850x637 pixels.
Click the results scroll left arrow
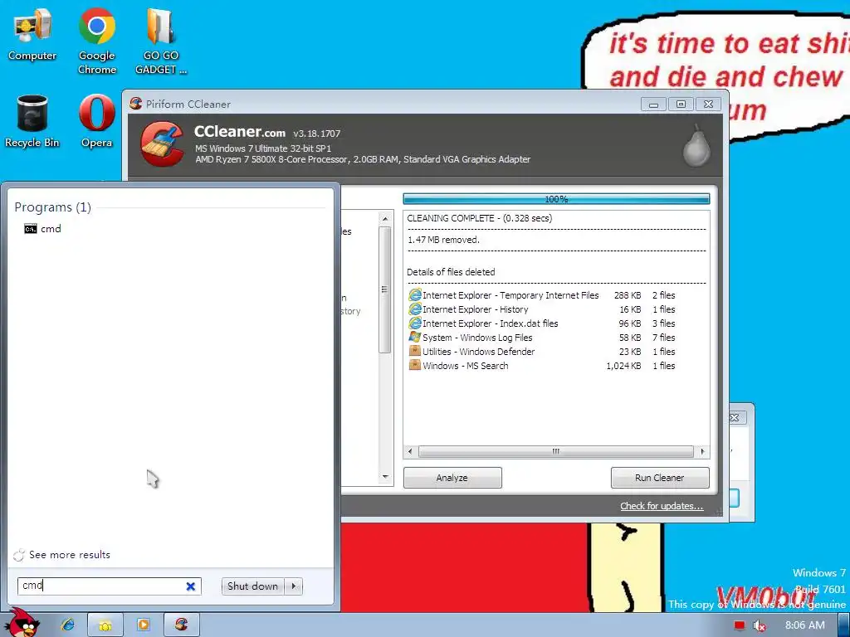pyautogui.click(x=410, y=451)
